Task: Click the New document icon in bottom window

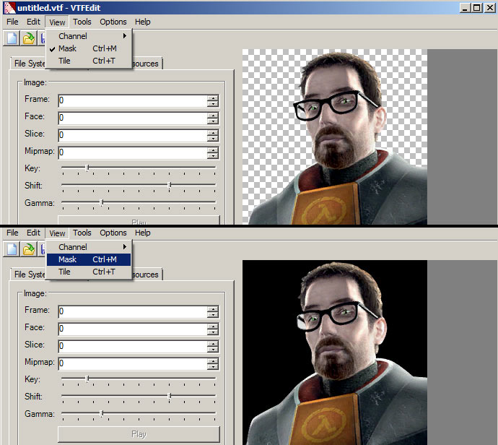Action: (13, 249)
